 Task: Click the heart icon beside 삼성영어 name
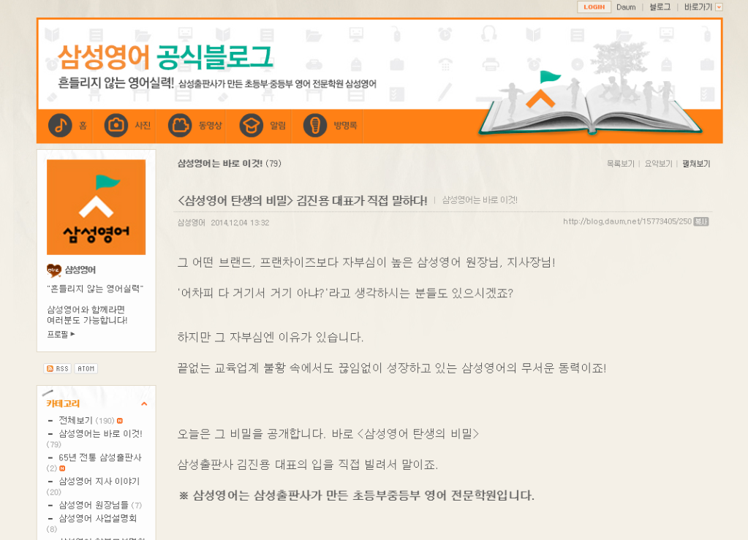tap(54, 270)
